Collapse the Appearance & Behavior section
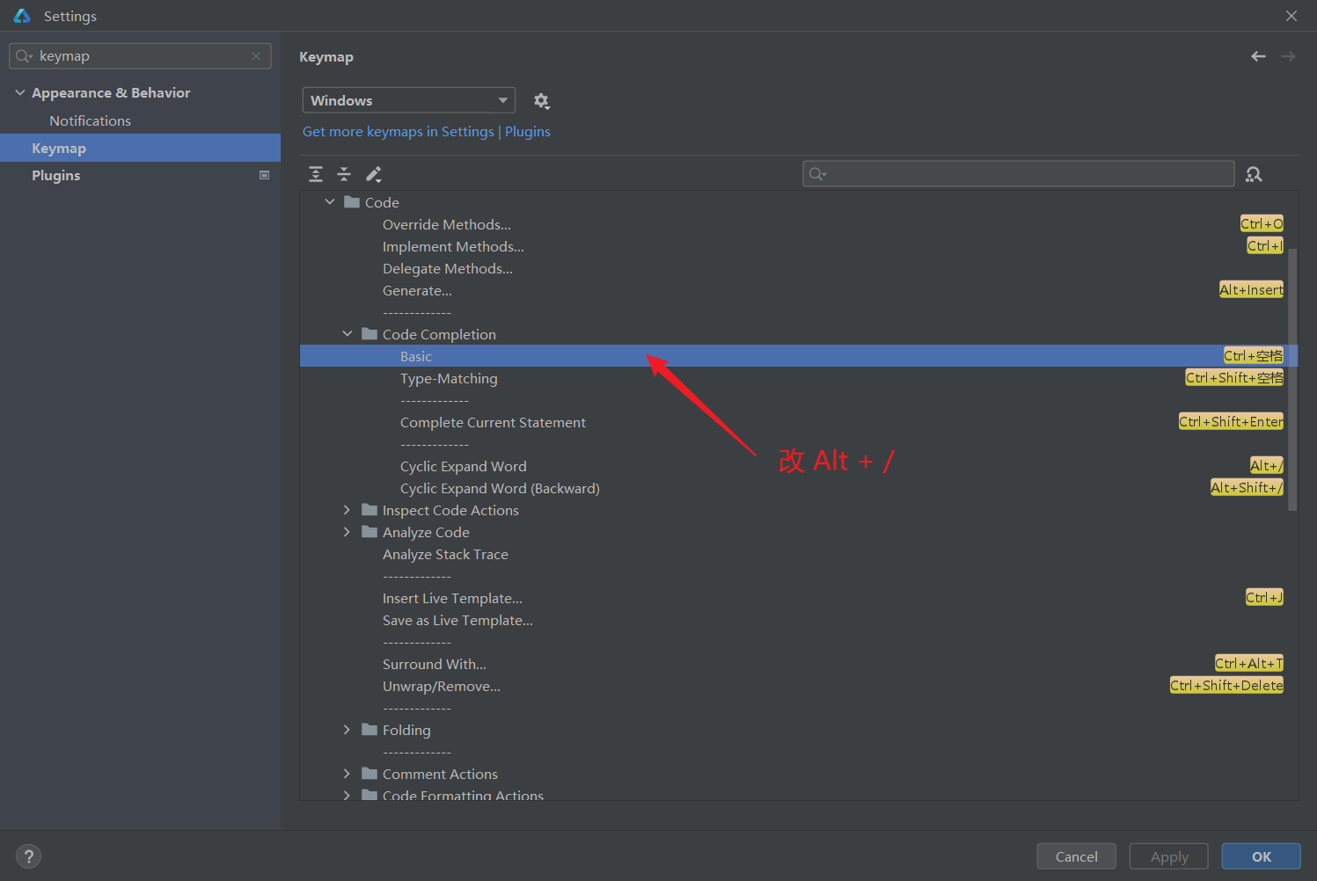The width and height of the screenshot is (1317, 881). pos(19,92)
